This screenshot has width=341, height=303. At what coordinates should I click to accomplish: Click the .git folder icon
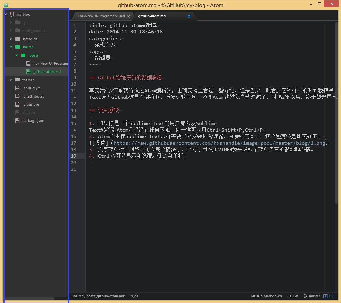tap(18, 23)
